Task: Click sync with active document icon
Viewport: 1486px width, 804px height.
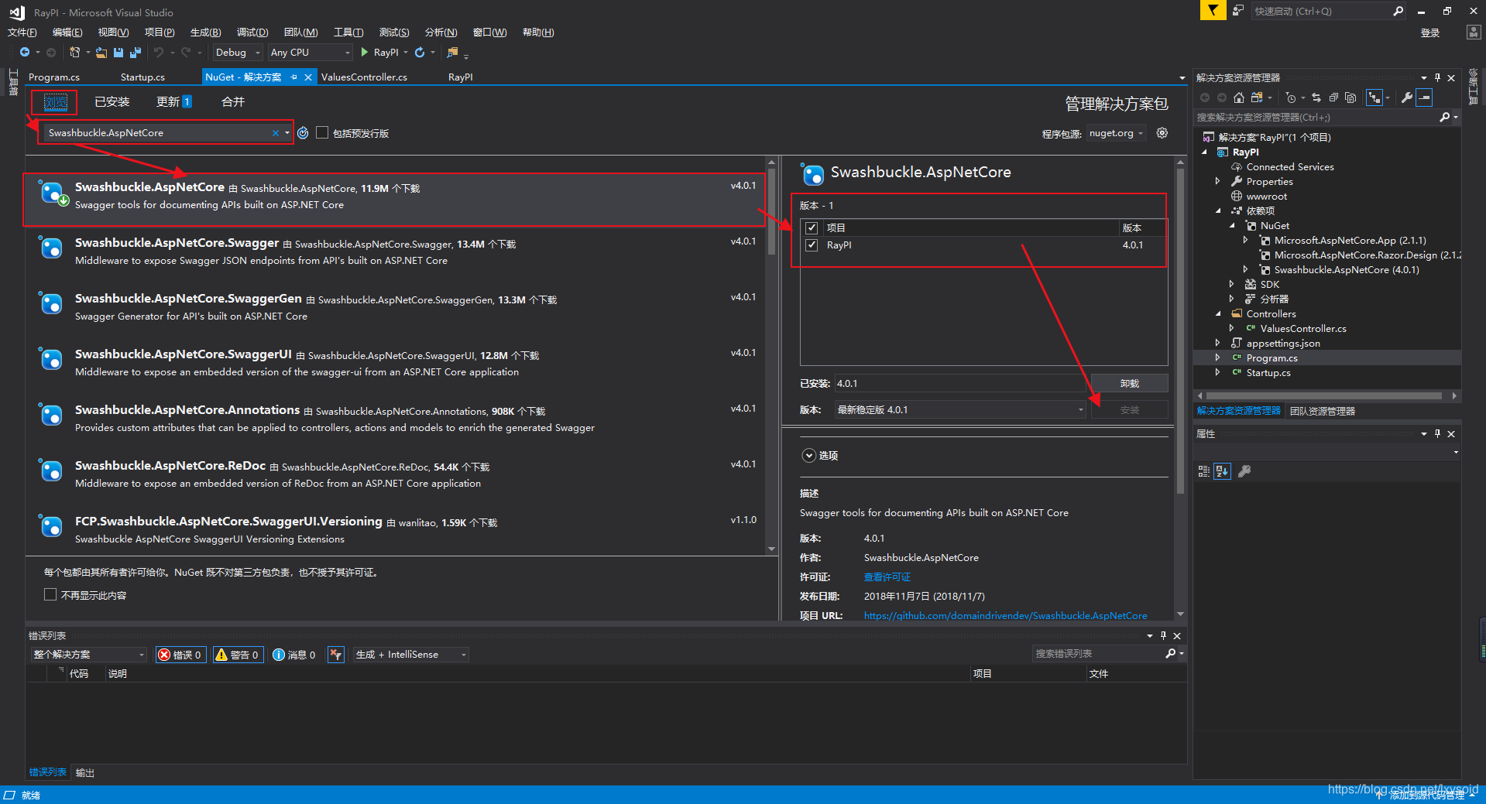Action: (x=1316, y=98)
